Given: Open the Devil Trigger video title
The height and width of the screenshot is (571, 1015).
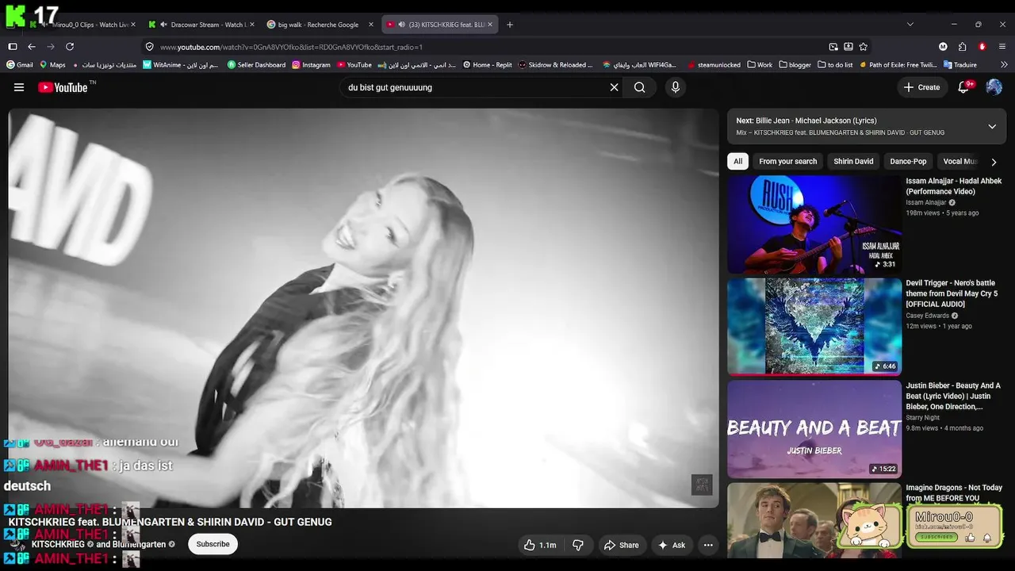Looking at the screenshot, I should (x=952, y=293).
